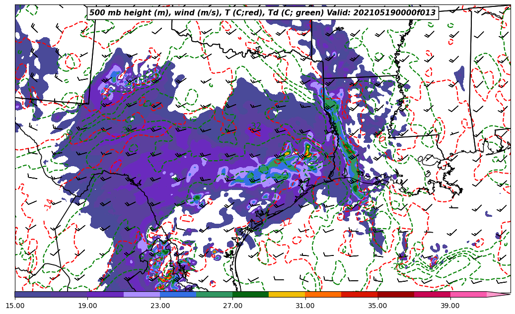This screenshot has height=314, width=515.
Task: Click the green dewpoint contour label 26
Action: pos(398,266)
